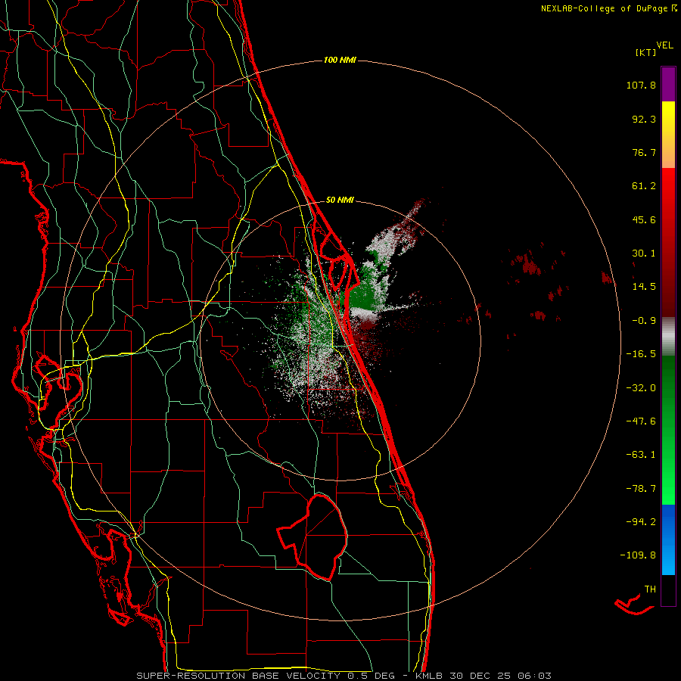The width and height of the screenshot is (681, 681).
Task: Click the 50 NMI range ring label
Action: coord(340,200)
